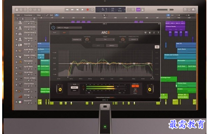Viewport: 207px width, 134px height.
Task: Open the pointer tool menu
Action: (x=105, y=15)
